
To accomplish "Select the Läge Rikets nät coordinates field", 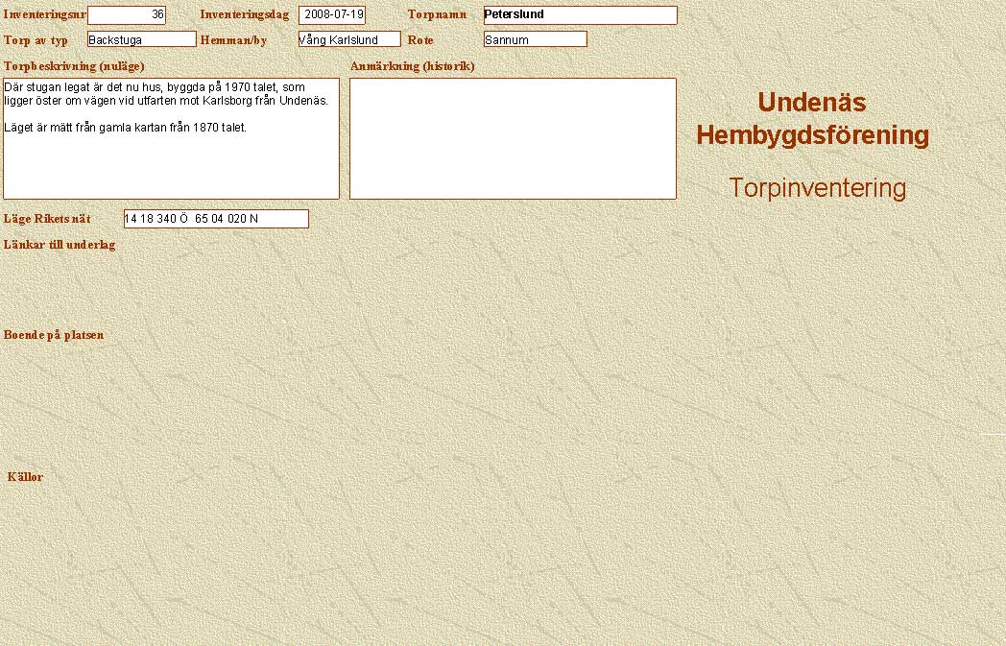I will coord(216,219).
